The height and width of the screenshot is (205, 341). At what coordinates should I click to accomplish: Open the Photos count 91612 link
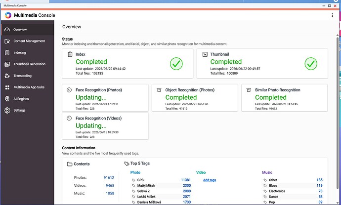point(109,178)
